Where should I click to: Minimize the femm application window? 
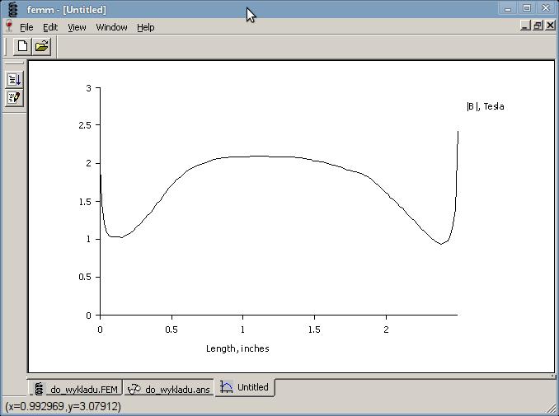508,9
